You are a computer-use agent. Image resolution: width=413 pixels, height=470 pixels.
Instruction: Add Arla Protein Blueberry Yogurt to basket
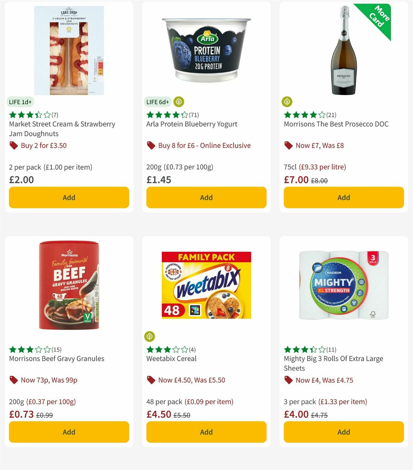coord(206,197)
